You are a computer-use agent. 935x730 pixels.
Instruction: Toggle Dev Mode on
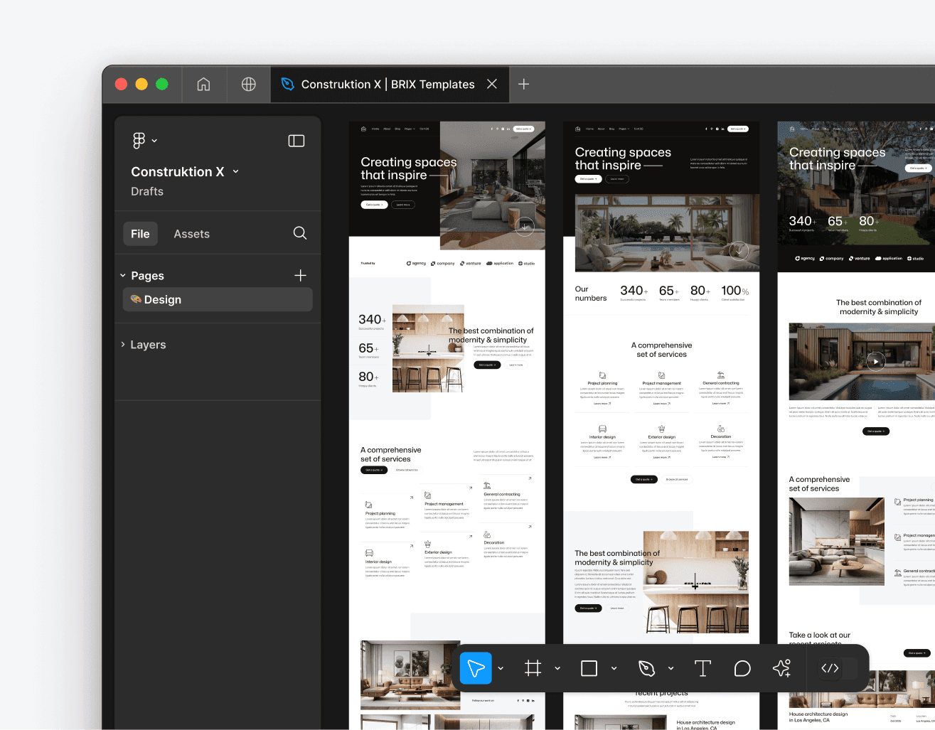click(x=829, y=668)
